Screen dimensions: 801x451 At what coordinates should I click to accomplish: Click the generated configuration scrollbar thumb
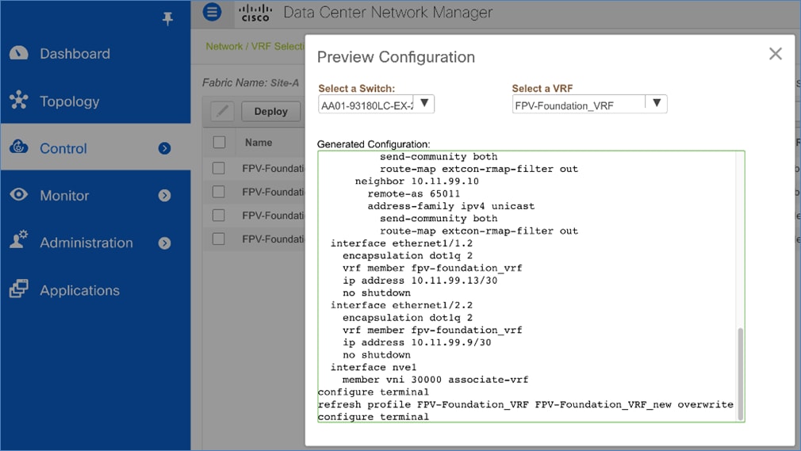(740, 374)
